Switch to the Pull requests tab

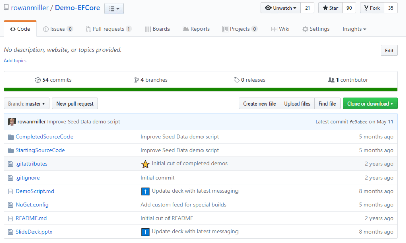[x=108, y=29]
